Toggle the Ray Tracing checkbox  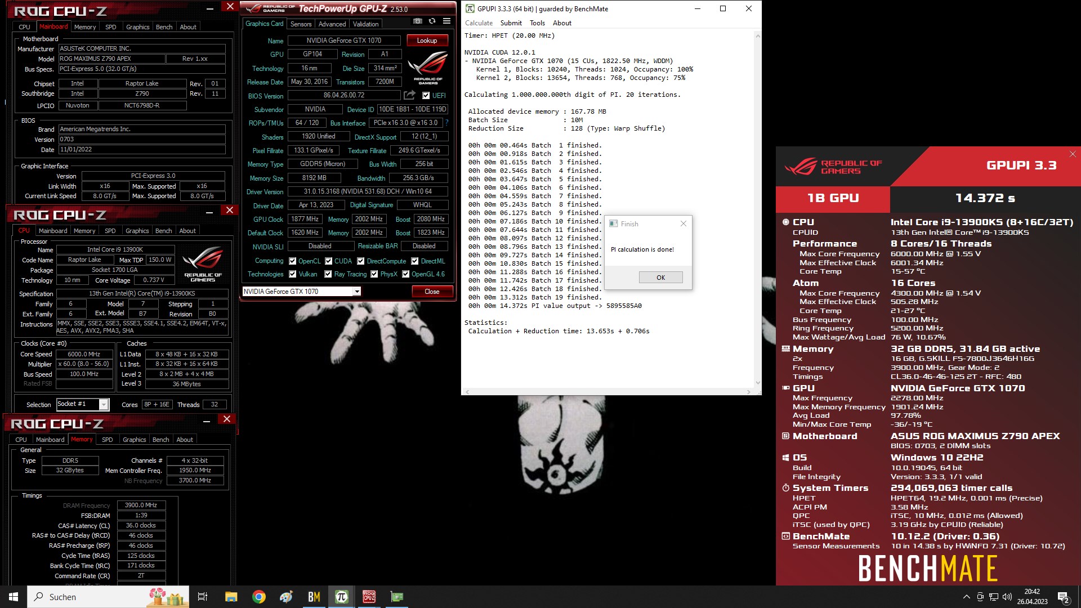coord(328,274)
